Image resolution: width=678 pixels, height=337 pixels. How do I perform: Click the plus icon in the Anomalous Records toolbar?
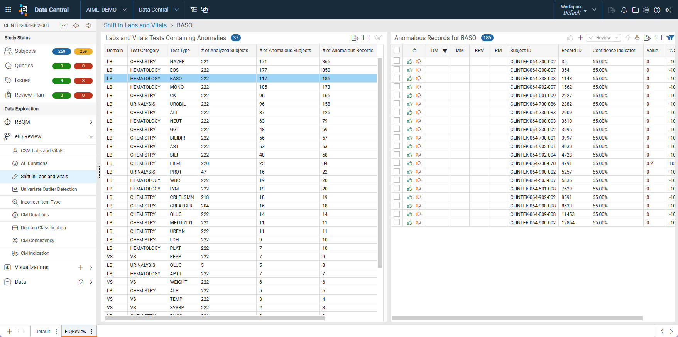580,38
